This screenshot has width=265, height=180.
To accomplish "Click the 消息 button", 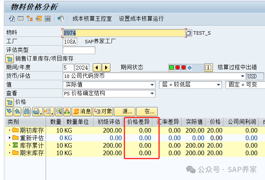I will 82,111.
